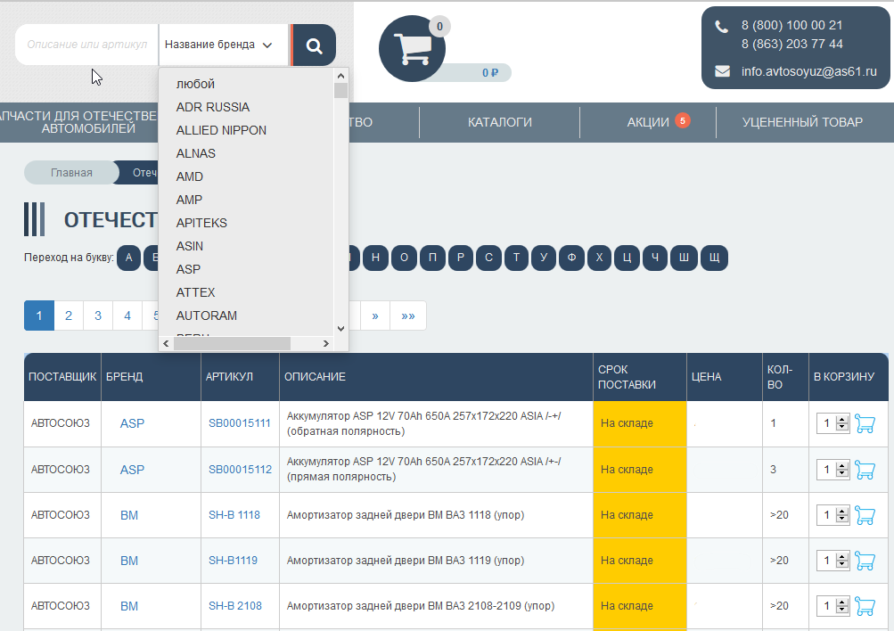Screen dimensions: 894x631
Task: Add SH-B 2108 item to cart
Action: (x=864, y=606)
